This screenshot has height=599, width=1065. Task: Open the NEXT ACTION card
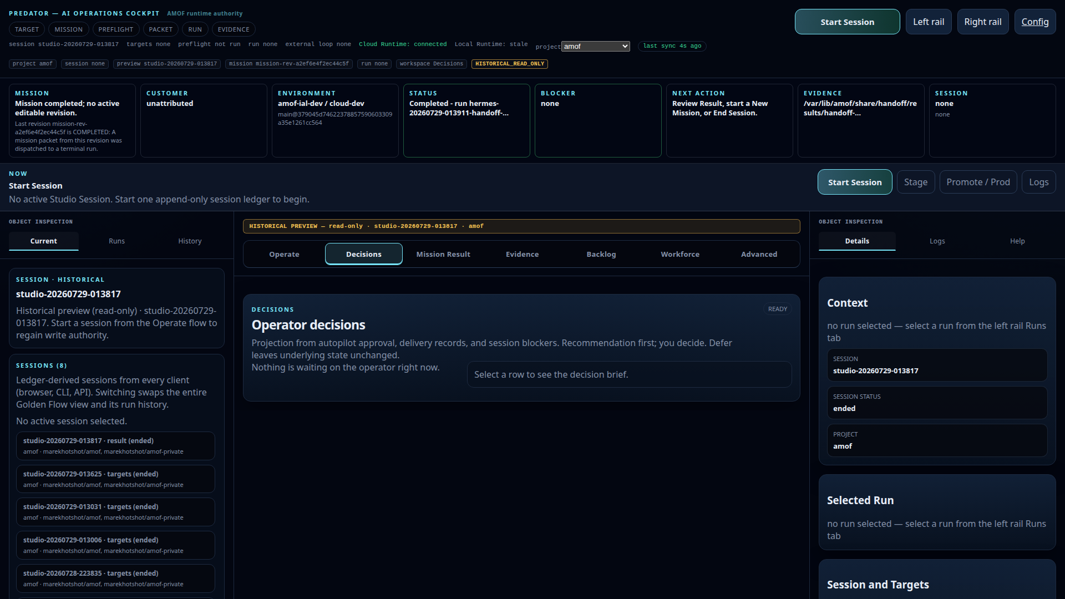[x=729, y=120]
